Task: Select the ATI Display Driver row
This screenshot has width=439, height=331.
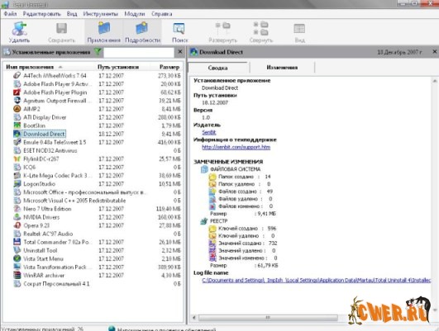Action: [97, 117]
